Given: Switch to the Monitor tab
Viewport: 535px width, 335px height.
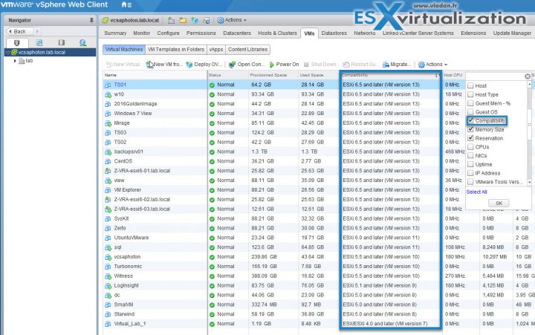Looking at the screenshot, I should [142, 33].
